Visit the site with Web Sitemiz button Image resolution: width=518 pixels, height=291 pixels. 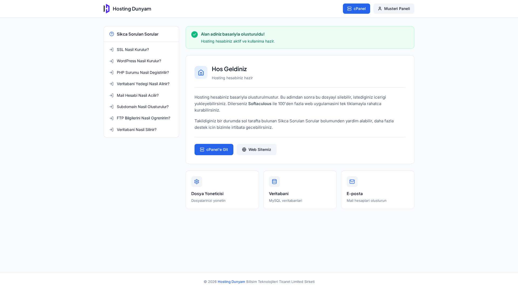point(257,150)
